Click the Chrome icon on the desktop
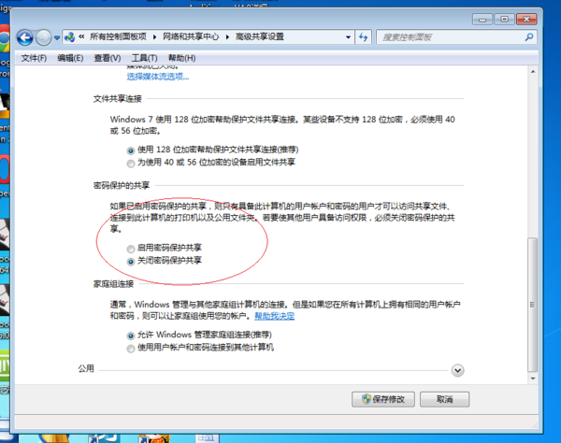Screen dimensions: 561x443 point(5,38)
